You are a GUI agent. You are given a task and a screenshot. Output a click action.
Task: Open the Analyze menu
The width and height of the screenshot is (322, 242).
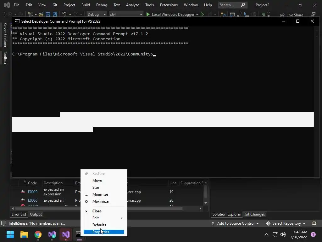[132, 5]
